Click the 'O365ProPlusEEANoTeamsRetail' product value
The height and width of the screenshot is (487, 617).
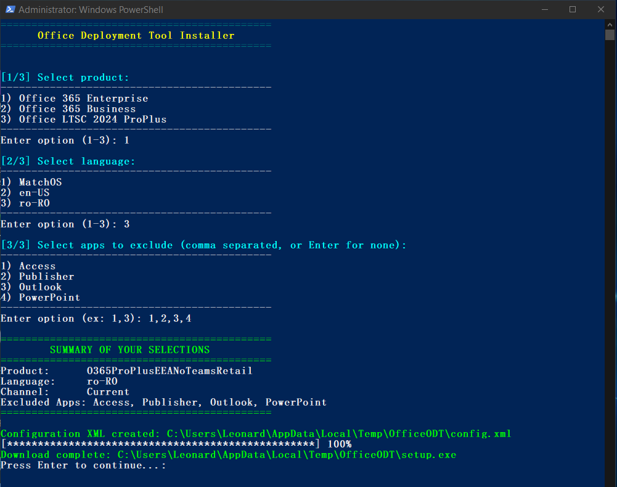click(170, 371)
